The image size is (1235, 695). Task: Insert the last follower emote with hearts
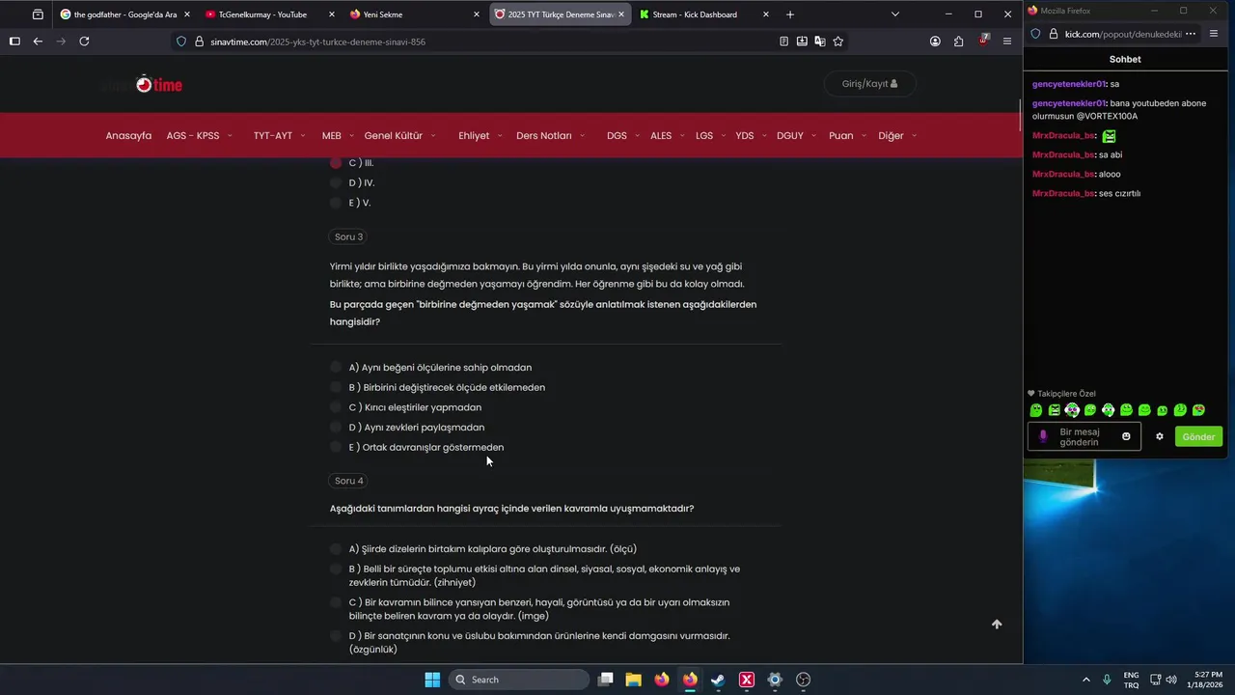pos(1198,410)
